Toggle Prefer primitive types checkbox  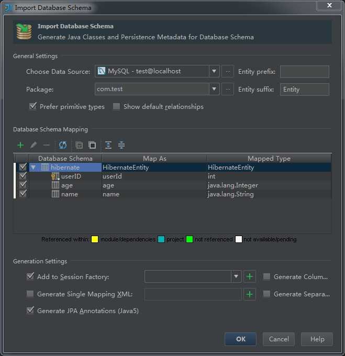point(33,106)
